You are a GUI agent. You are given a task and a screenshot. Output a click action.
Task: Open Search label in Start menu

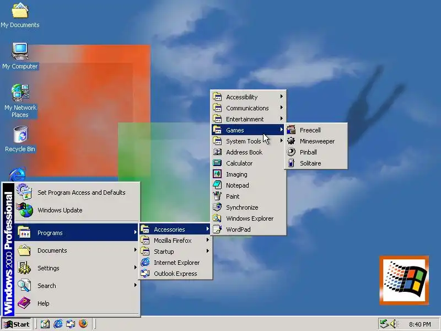point(47,286)
